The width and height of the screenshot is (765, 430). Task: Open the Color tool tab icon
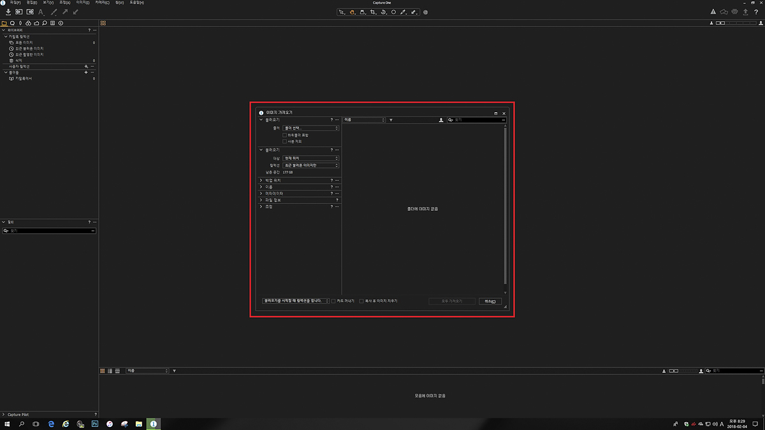[28, 23]
